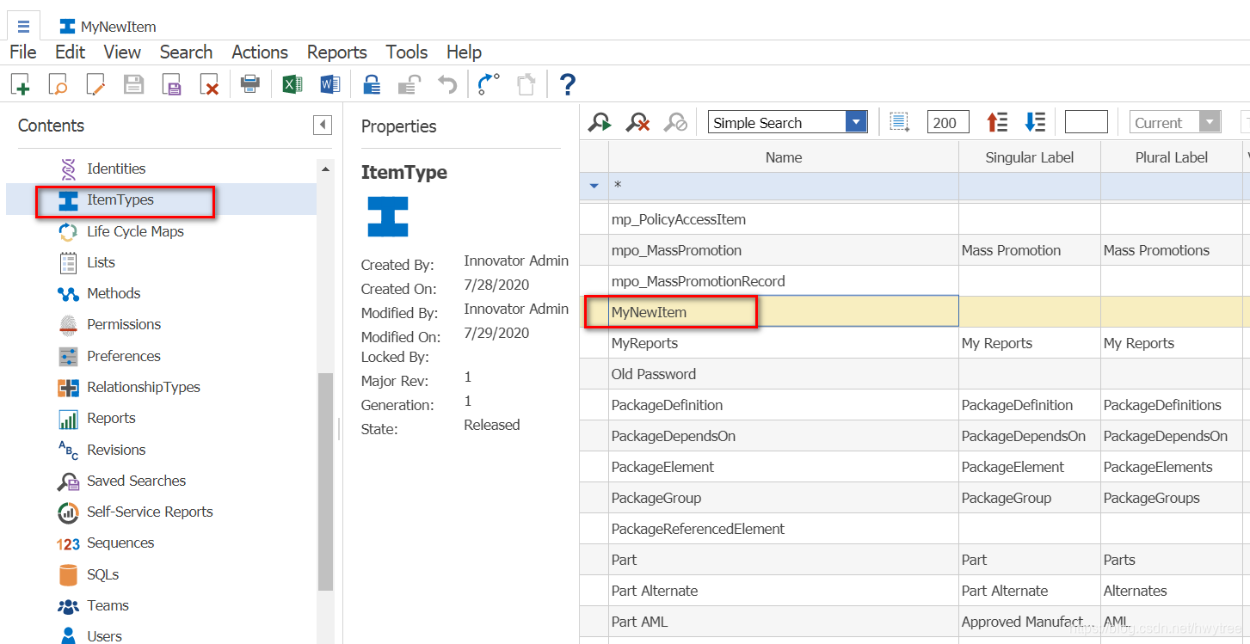Viewport: 1250px width, 644px height.
Task: Click the select-all rows grid icon
Action: coord(900,123)
